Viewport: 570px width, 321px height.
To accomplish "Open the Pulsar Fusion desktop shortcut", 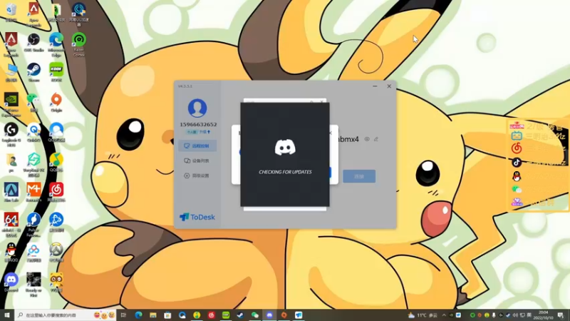I will 33,224.
